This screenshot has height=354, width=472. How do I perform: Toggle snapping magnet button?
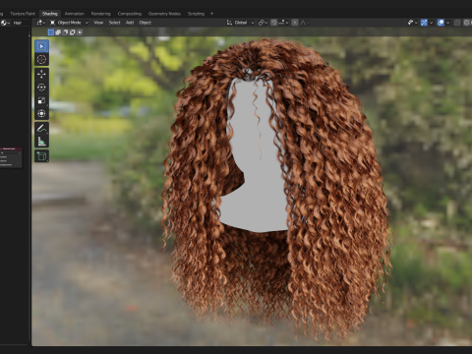(273, 23)
